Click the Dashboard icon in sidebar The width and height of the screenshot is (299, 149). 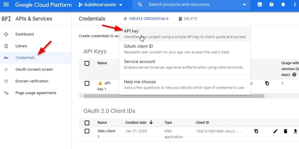click(6, 34)
